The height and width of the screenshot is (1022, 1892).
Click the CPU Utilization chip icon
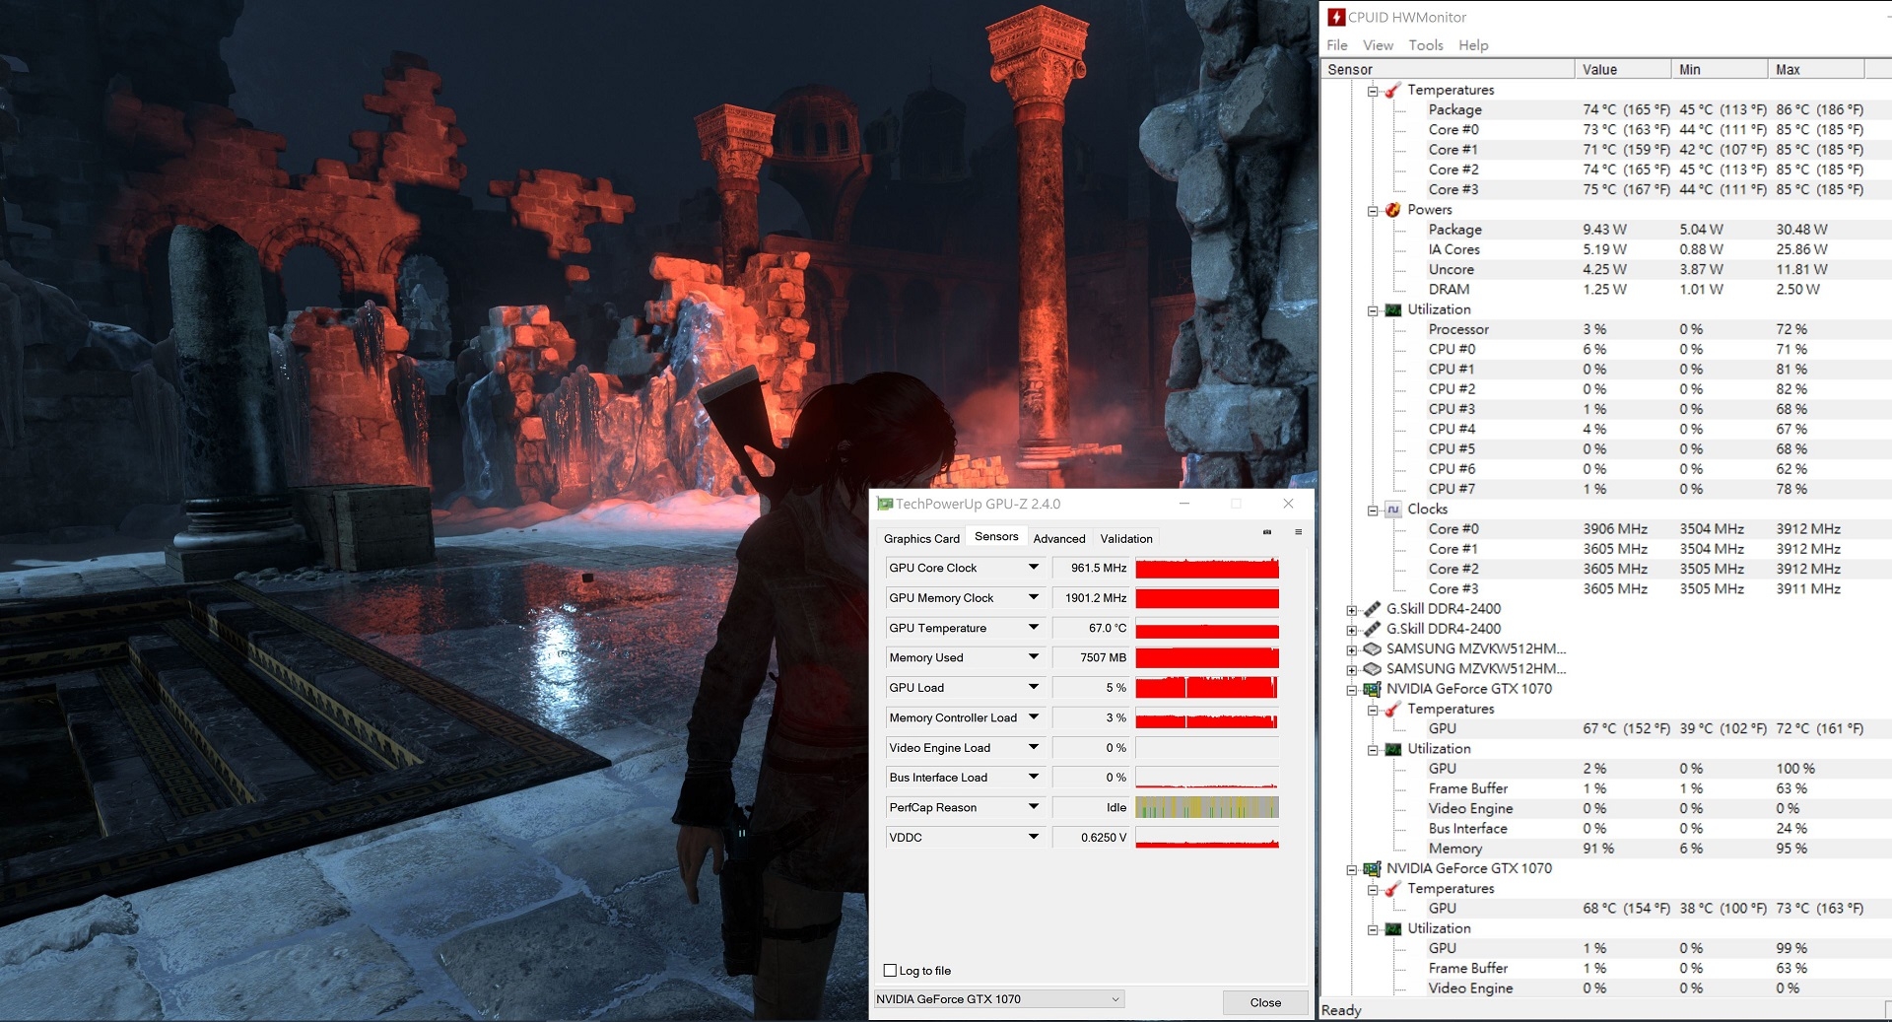(x=1392, y=309)
